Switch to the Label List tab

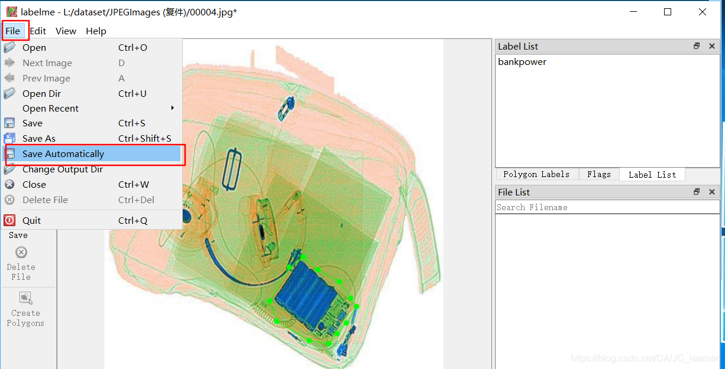(x=652, y=175)
